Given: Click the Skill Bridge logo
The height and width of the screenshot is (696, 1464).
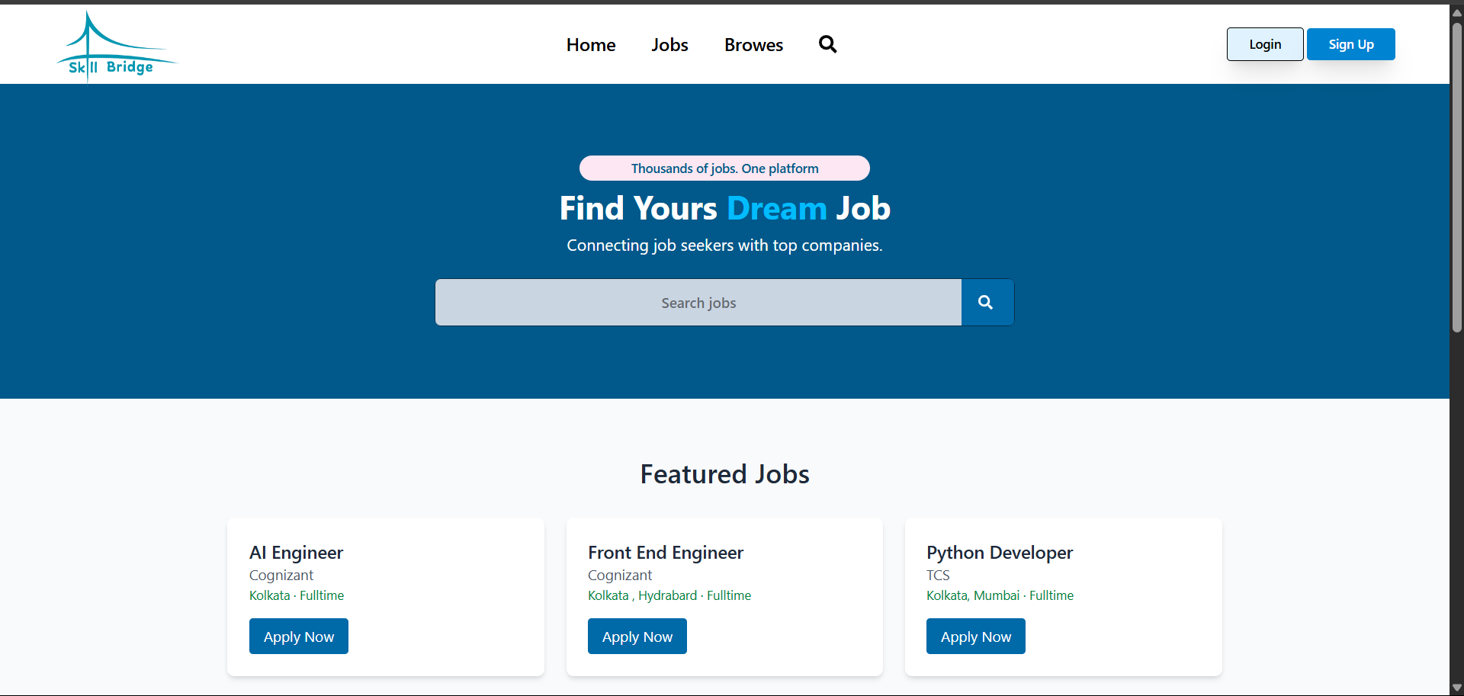Looking at the screenshot, I should click(116, 46).
